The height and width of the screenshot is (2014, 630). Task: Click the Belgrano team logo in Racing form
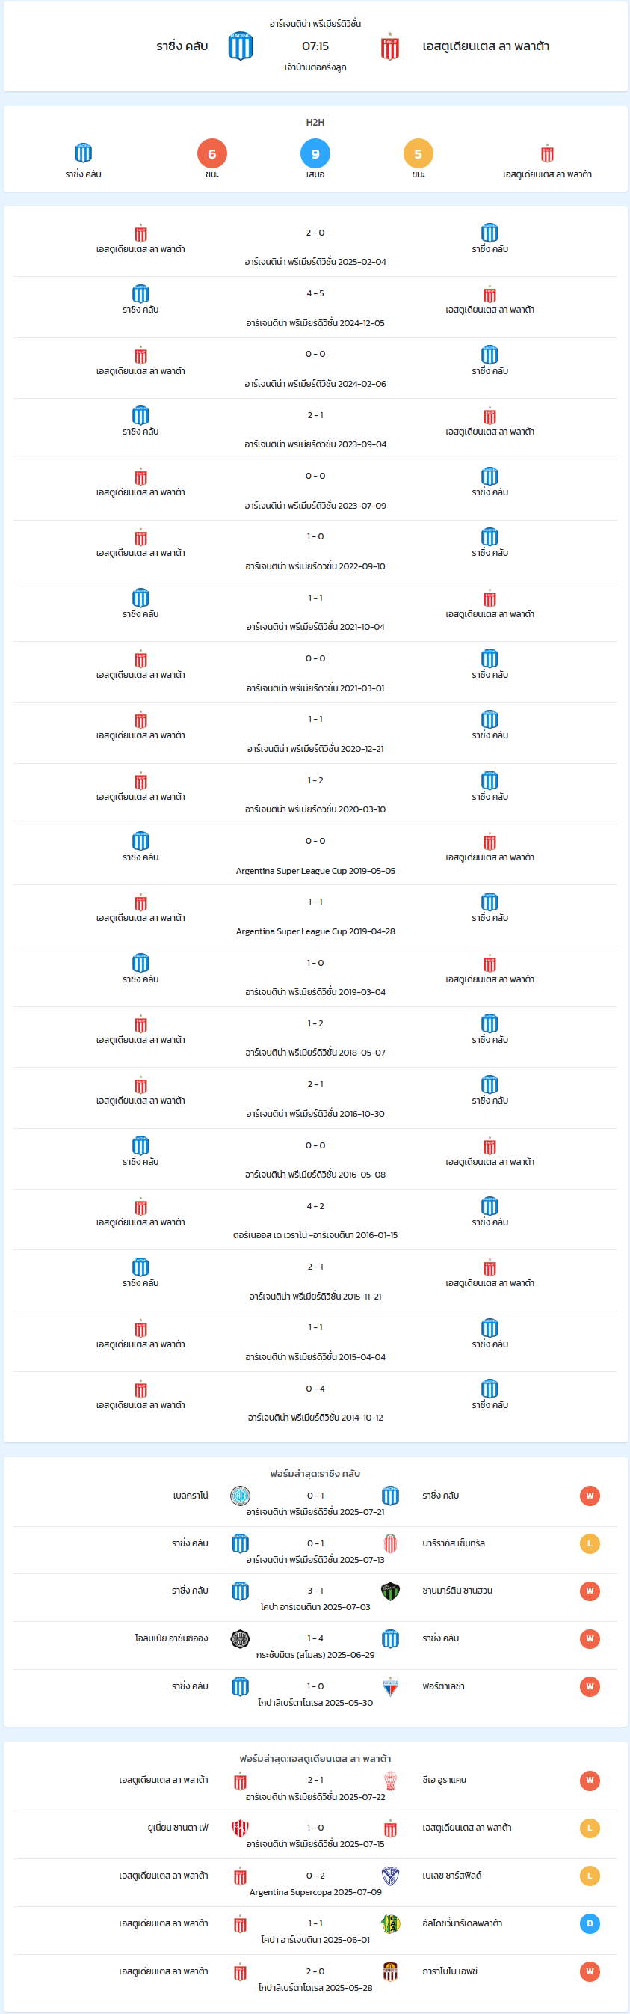241,1495
